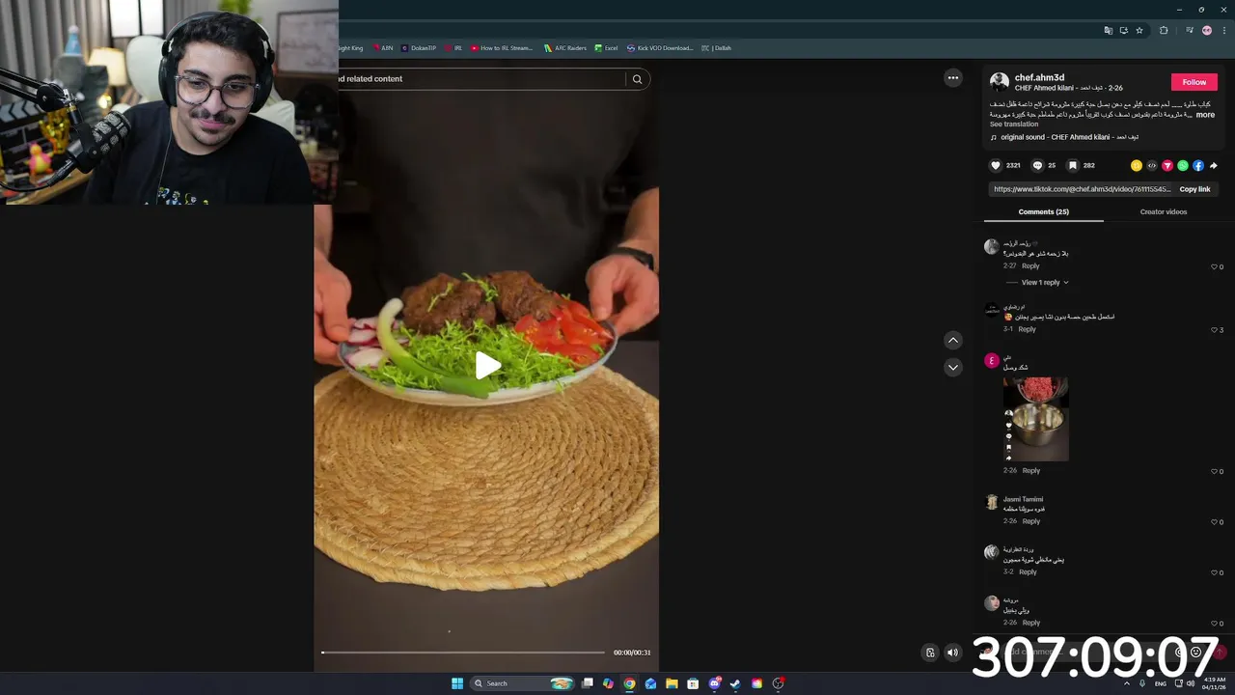
Task: Open File Explorer from taskbar
Action: [x=672, y=683]
